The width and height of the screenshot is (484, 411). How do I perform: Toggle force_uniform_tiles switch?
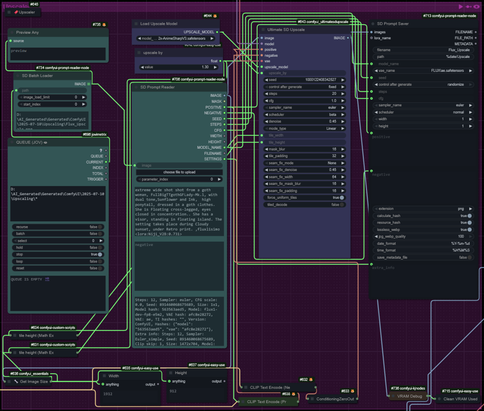coord(342,198)
